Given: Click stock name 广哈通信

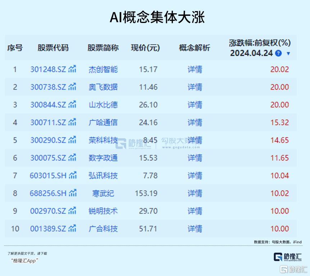Looking at the screenshot, I should point(103,122).
